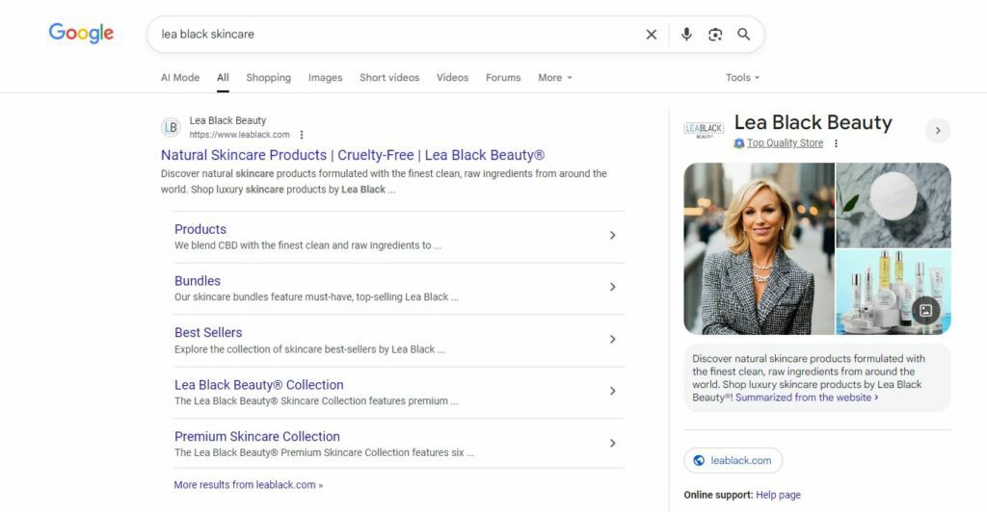Click Top Quality Store link
The image size is (987, 512).
pyautogui.click(x=785, y=143)
